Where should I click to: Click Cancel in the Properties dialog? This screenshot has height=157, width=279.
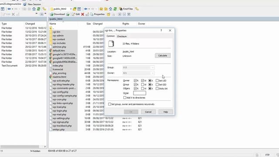[x=148, y=112]
